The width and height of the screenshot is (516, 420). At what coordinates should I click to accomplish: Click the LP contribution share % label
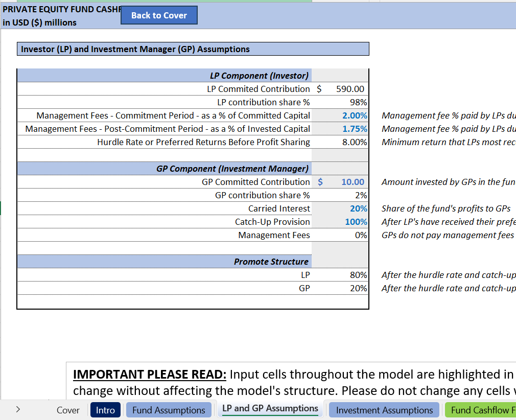(263, 102)
